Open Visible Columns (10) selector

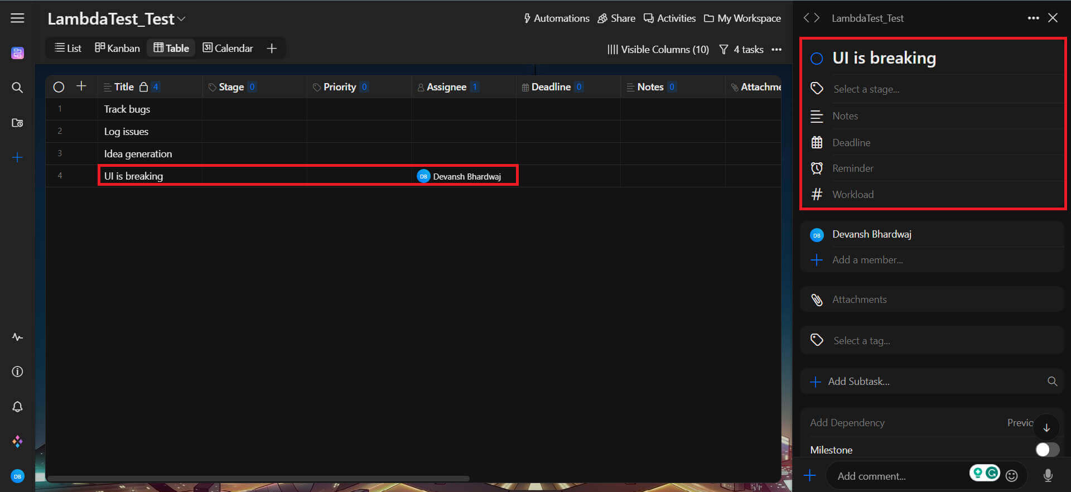pos(658,49)
